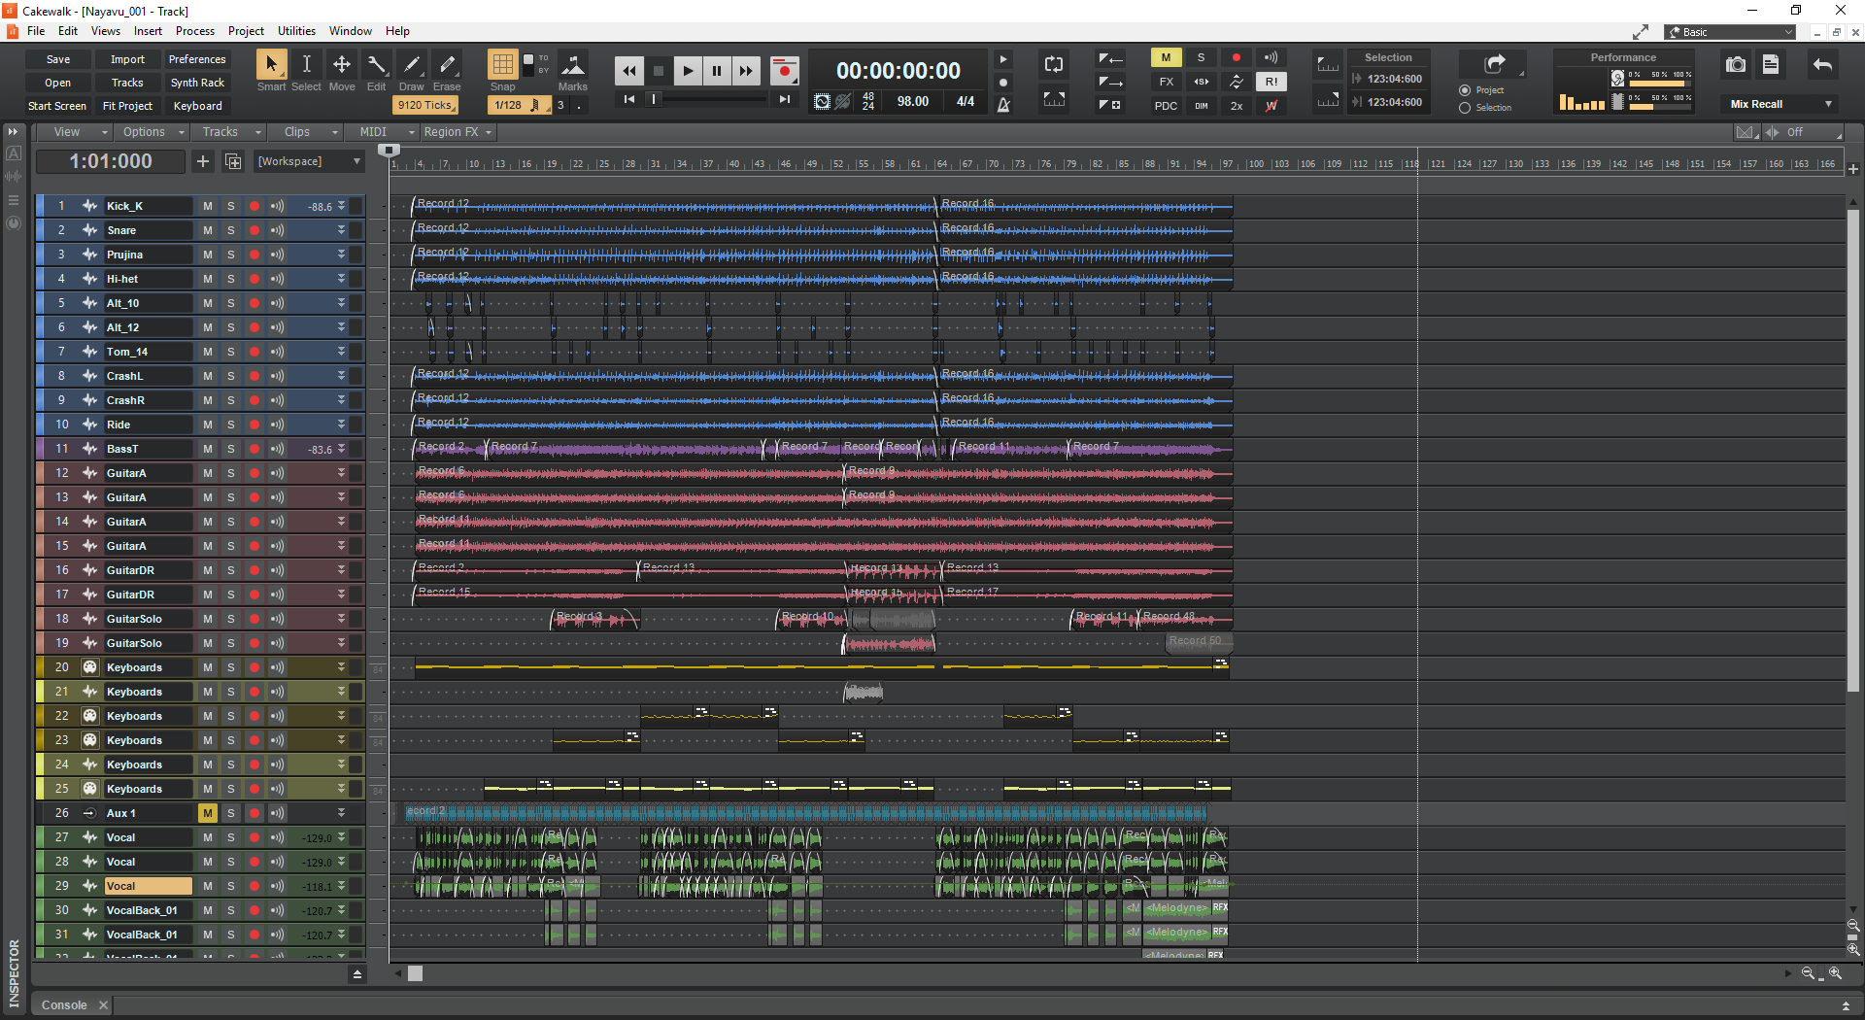
Task: Click the Play transport button
Action: [x=688, y=71]
